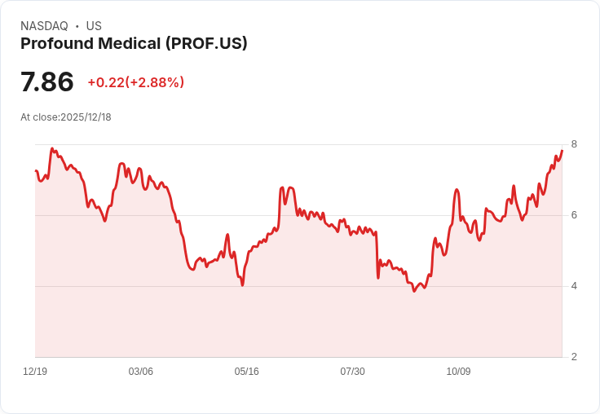Click the NASDAQ exchange label
The width and height of the screenshot is (600, 414).
[44, 26]
